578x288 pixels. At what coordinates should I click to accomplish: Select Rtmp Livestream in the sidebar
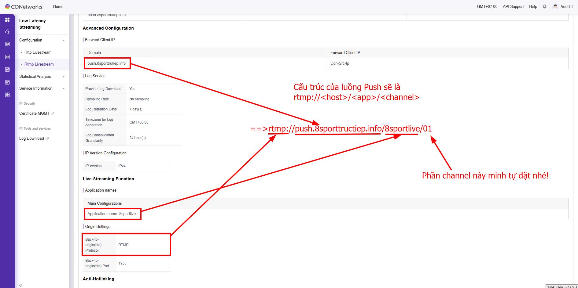pos(39,64)
